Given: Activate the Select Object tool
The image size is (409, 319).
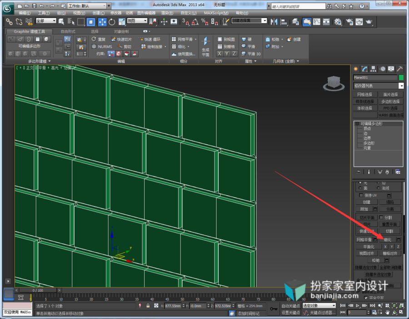Looking at the screenshot, I should (x=61, y=22).
